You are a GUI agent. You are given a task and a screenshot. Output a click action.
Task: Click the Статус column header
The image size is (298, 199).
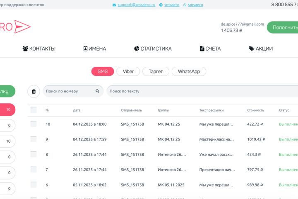click(284, 110)
